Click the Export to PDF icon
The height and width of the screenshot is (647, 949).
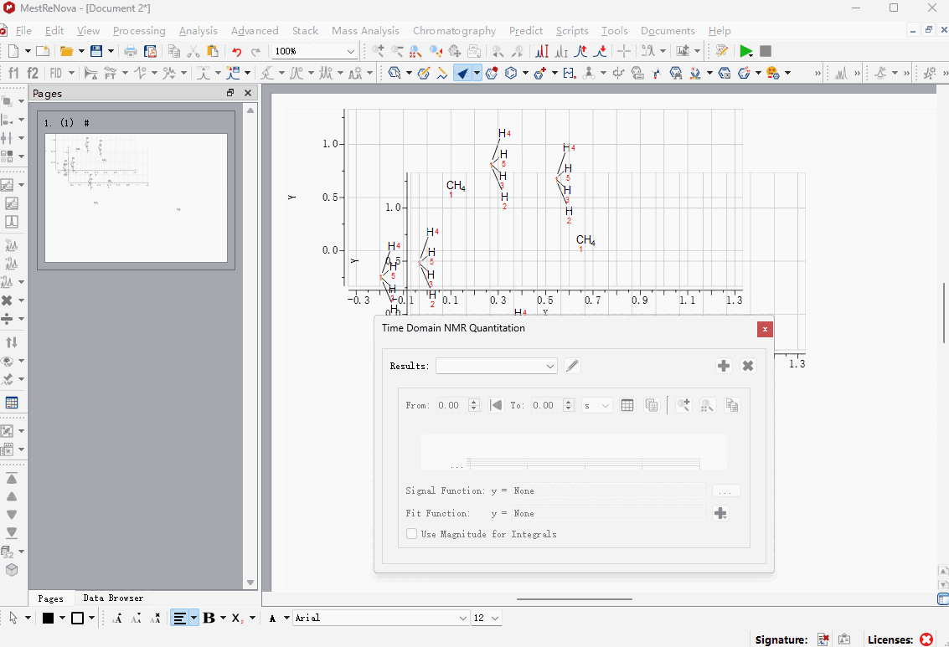coord(149,52)
